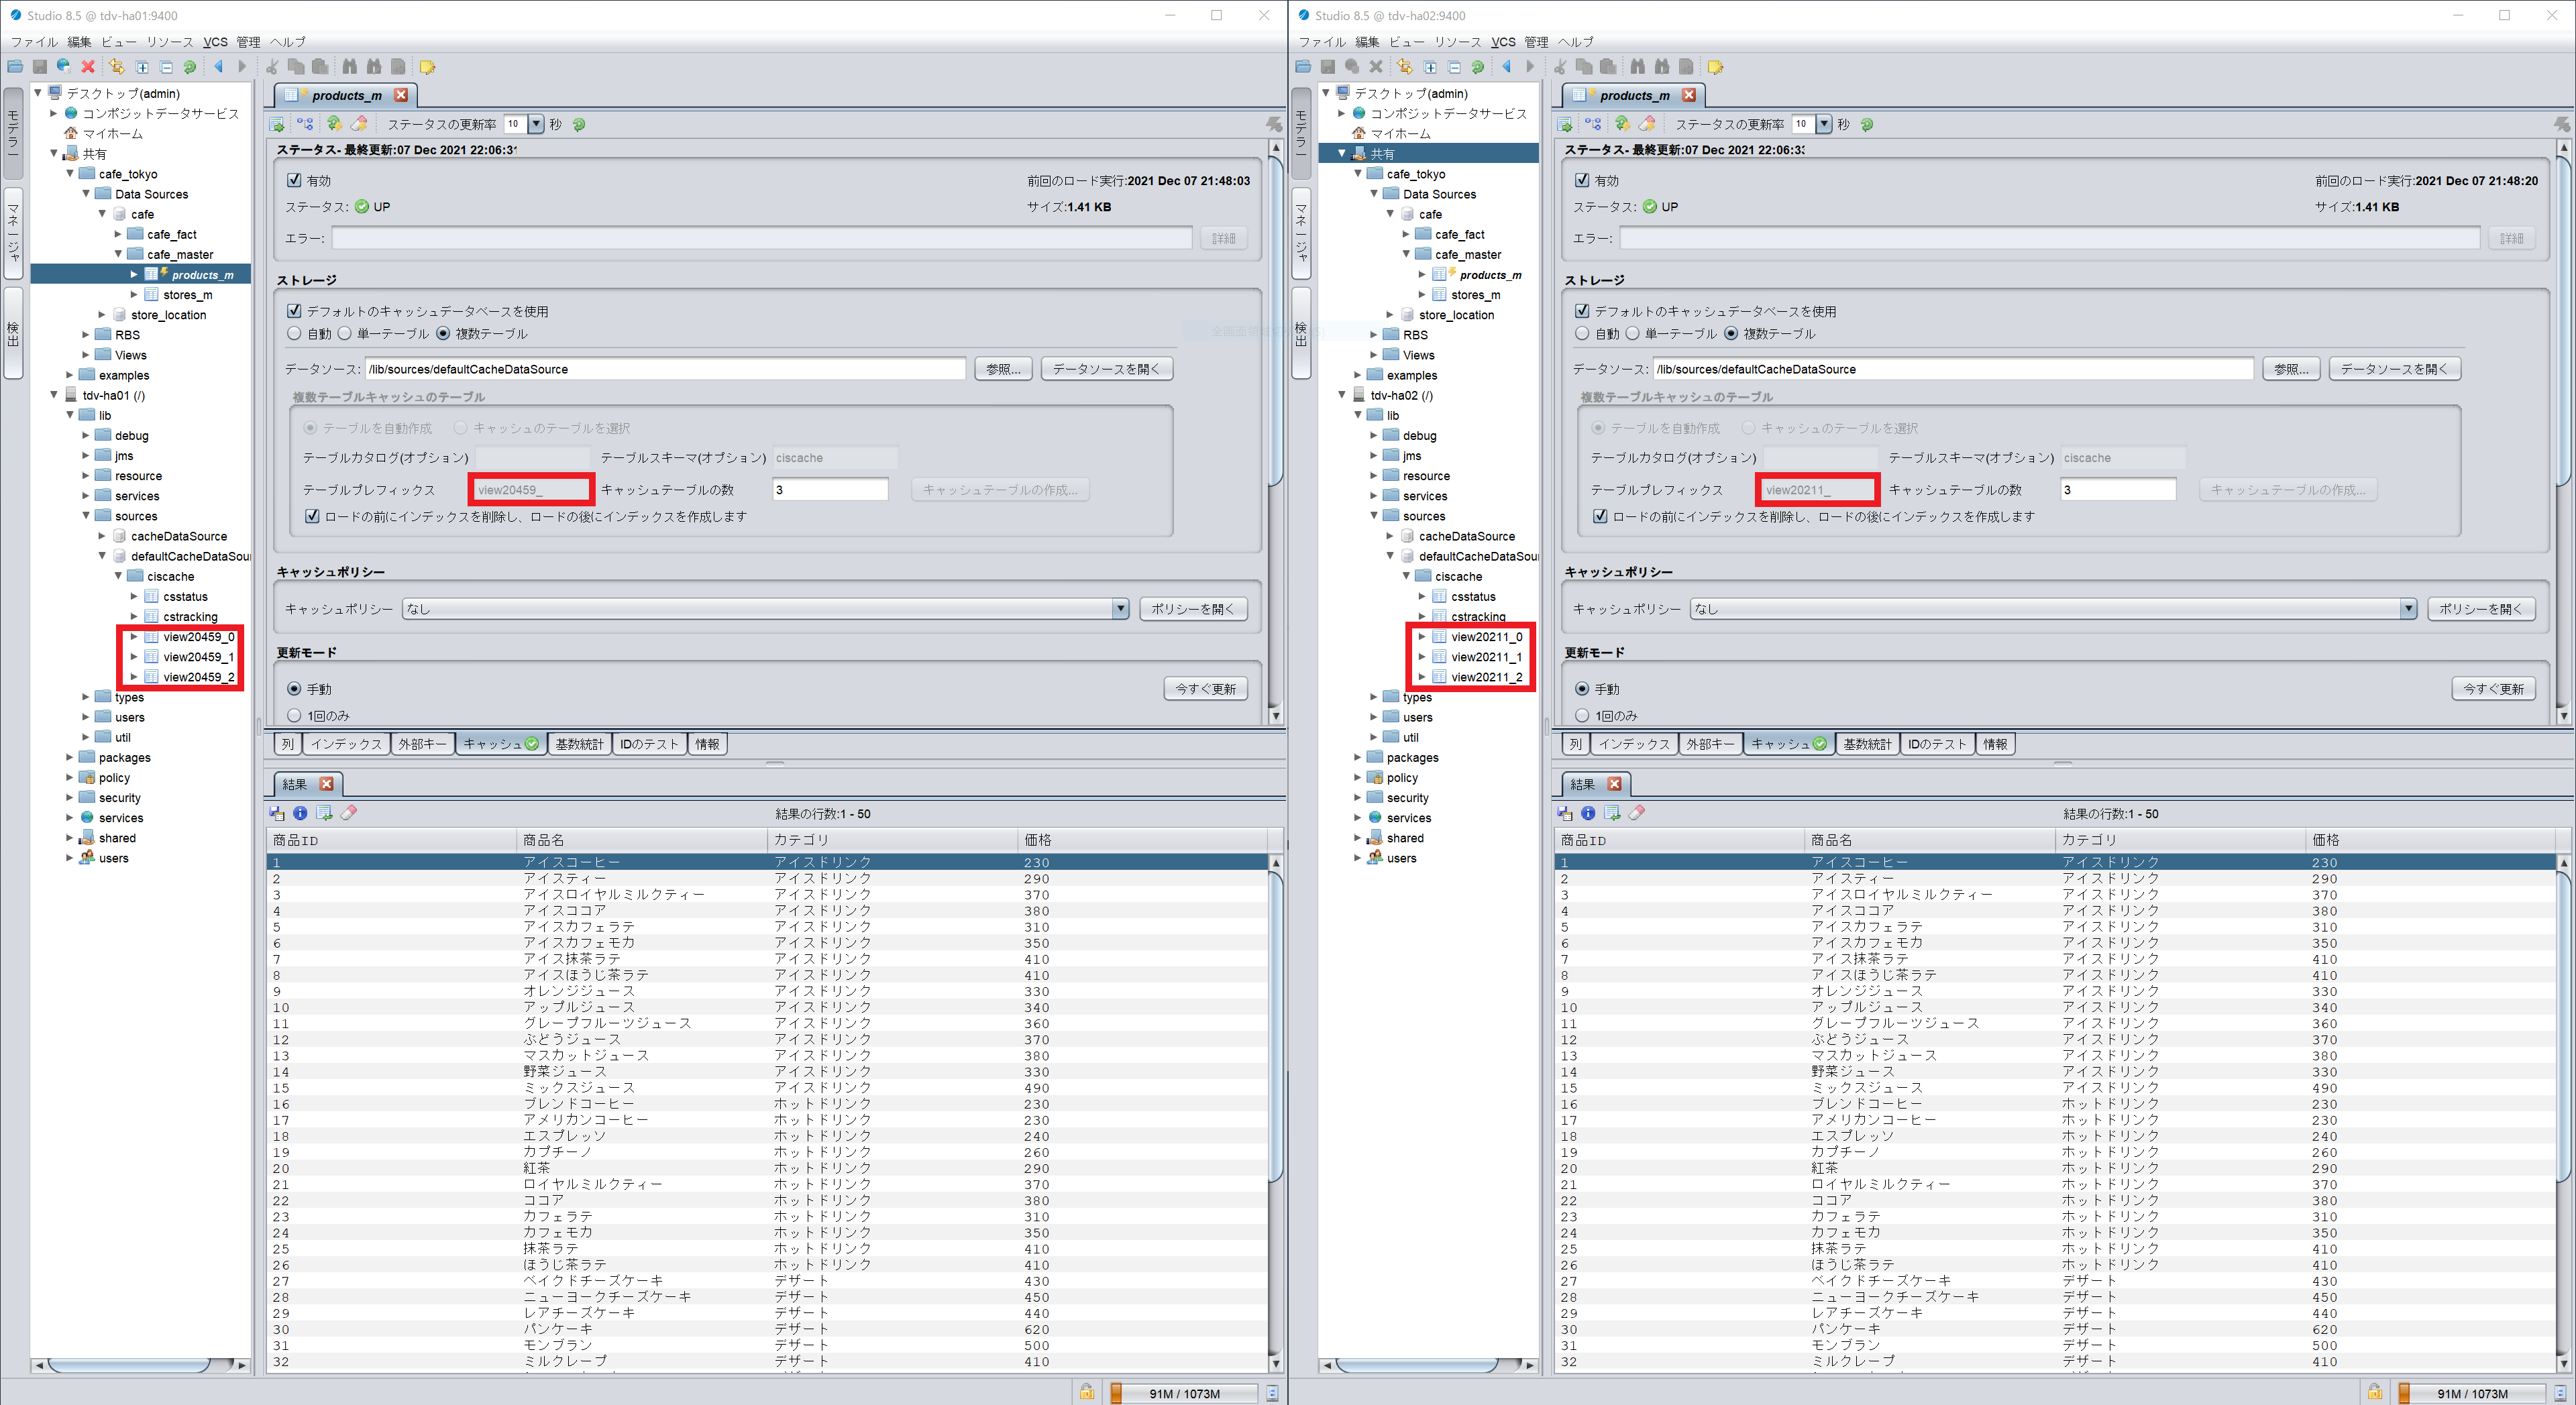Click the open folder icon in tdv-ha02 toolbar
Viewport: 2576px width, 1405px height.
[1303, 67]
